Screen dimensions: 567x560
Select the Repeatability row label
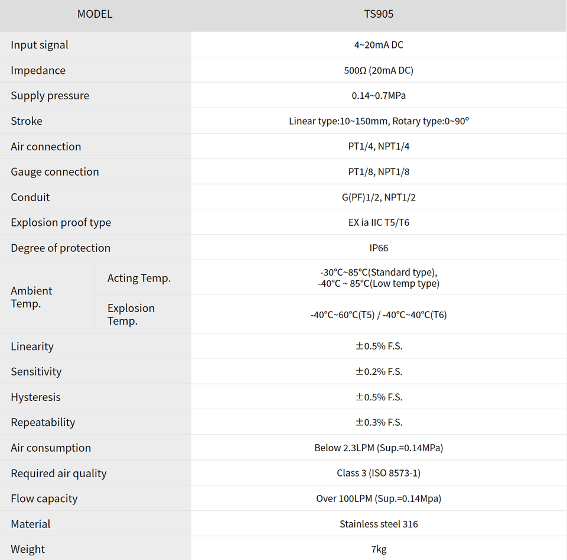coord(43,422)
